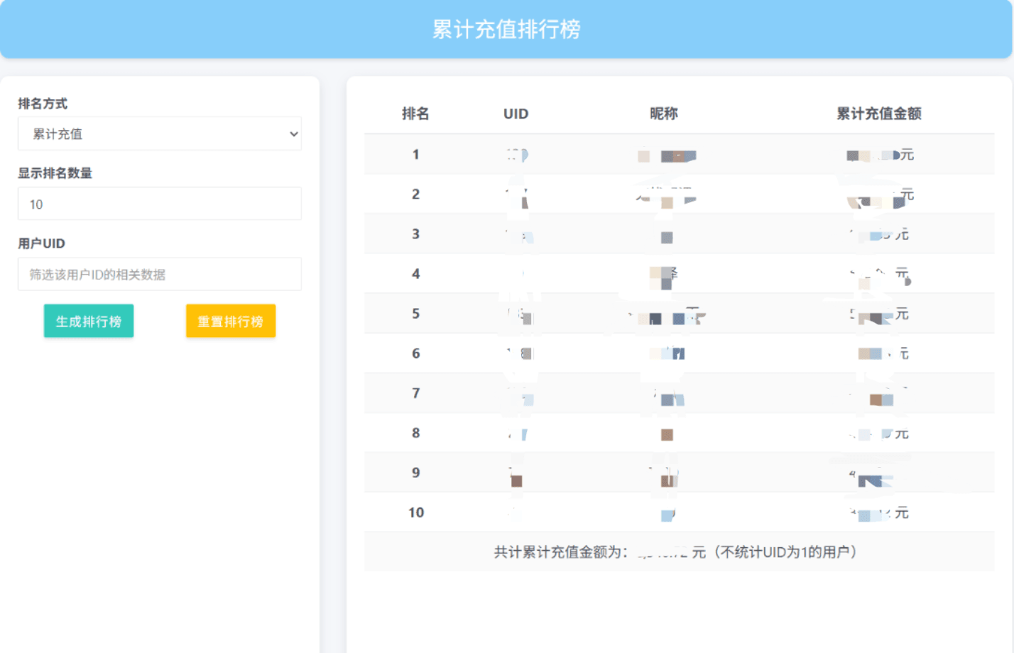Click the 共计累计充值金额 total summary row
Viewport: 1014px width, 653px height.
pos(678,552)
